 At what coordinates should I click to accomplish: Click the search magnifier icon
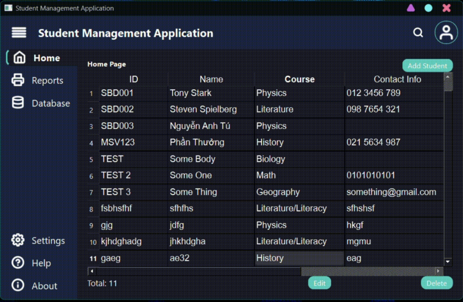418,33
